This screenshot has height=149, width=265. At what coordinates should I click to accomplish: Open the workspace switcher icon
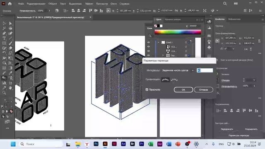coord(236,4)
